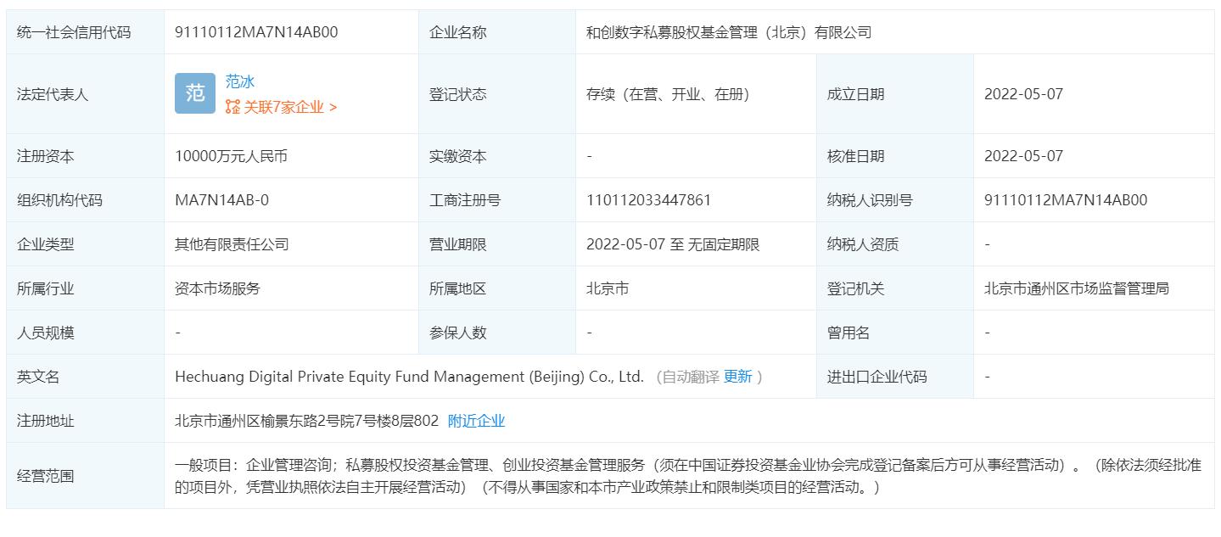
Task: Click the 纳税人资质 label cell
Action: pos(895,244)
